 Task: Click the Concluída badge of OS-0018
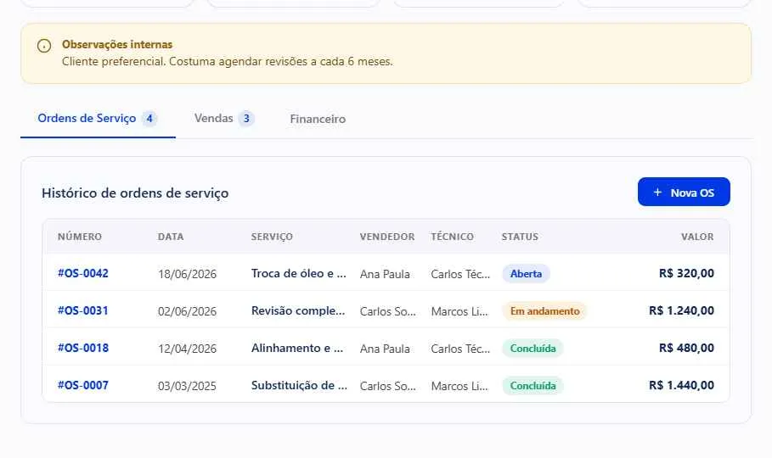(x=533, y=349)
